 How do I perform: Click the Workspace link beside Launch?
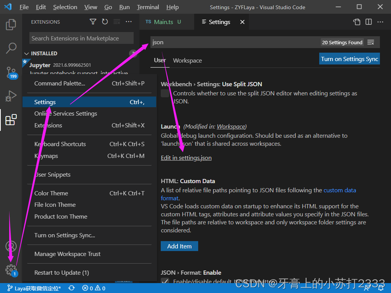[231, 127]
